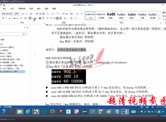Apply bold formatting in the ribbon
The image size is (166, 122).
point(3,18)
